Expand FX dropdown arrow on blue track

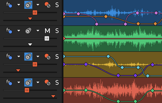click(x=19, y=5)
